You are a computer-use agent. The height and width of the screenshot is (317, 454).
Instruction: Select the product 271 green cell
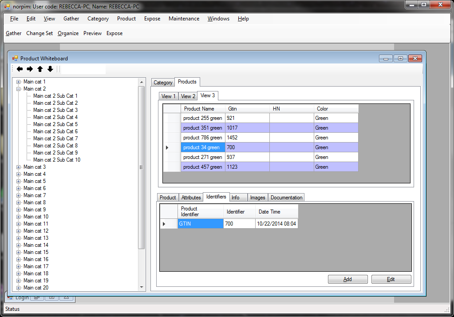[x=203, y=157]
